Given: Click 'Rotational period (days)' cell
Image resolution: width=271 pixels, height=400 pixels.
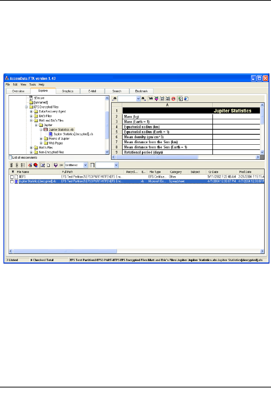Looking at the screenshot, I should click(x=167, y=152).
